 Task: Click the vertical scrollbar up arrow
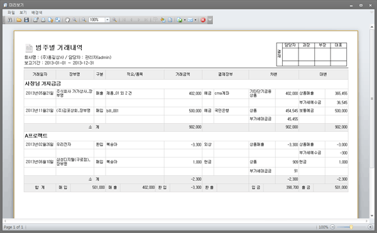[372, 27]
